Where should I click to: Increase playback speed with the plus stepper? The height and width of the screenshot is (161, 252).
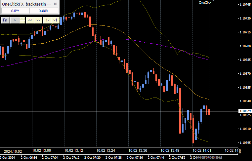tap(22, 19)
